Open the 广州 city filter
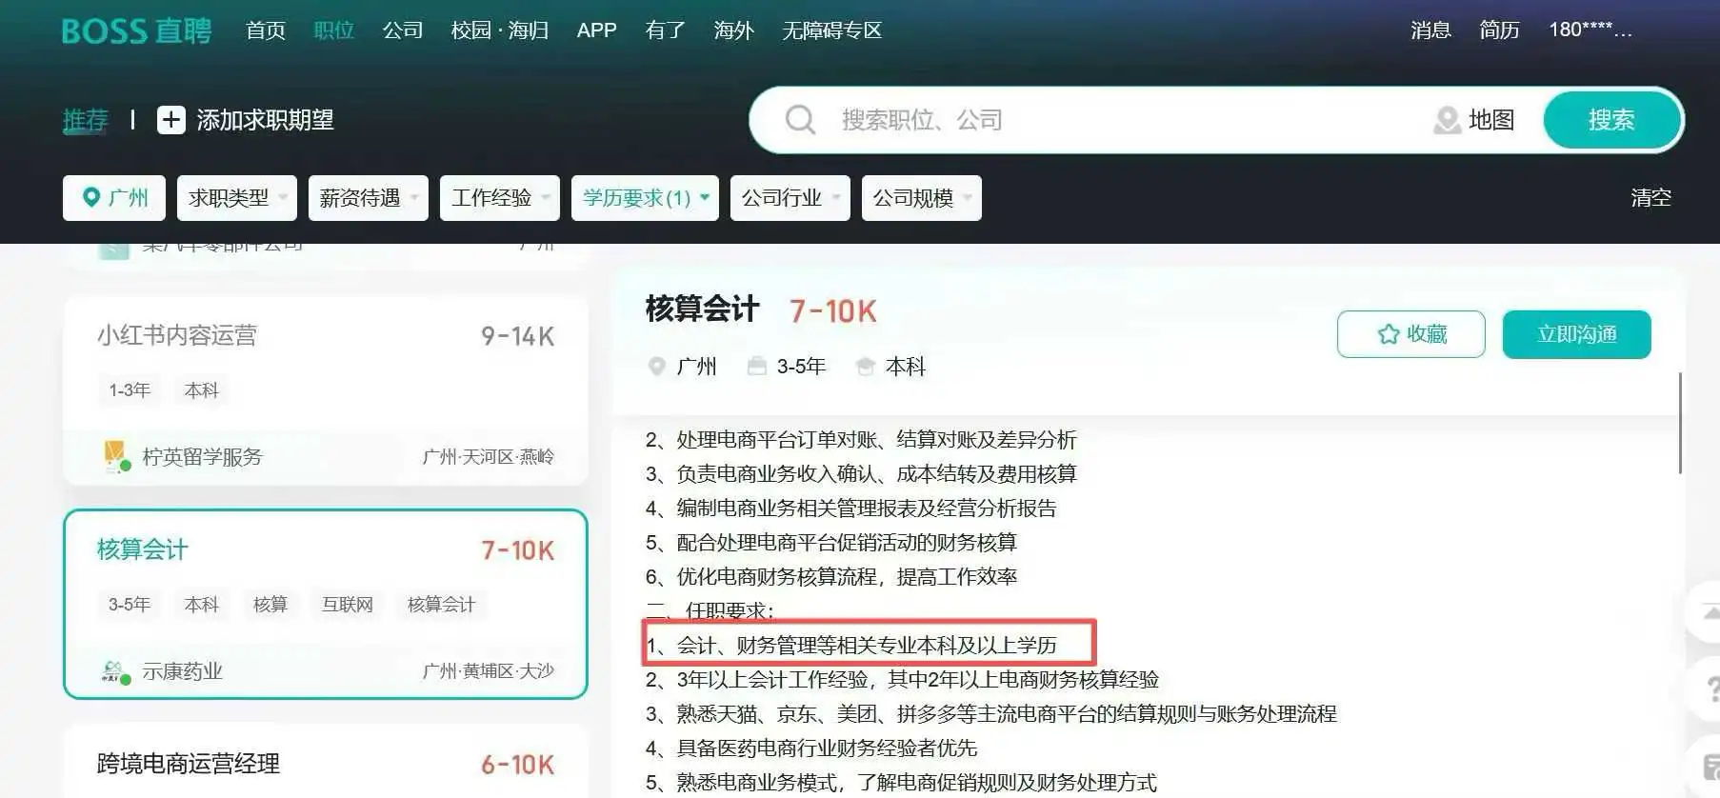 tap(114, 198)
